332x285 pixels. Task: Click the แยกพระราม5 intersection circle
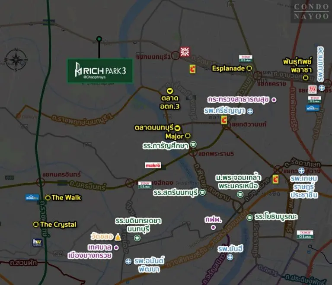[x=193, y=152]
